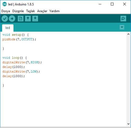Image resolution: width=131 pixels, height=128 pixels.
Task: Maximize the Arduino window
Action: tap(112, 4)
